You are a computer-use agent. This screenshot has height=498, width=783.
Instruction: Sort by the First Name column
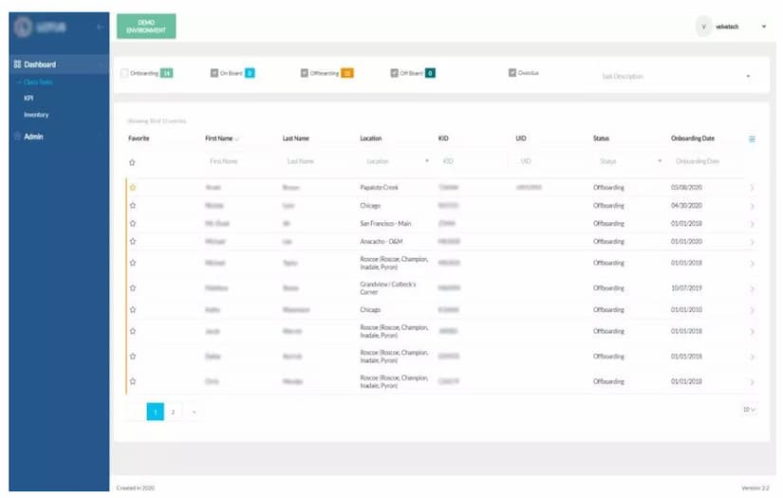click(222, 138)
